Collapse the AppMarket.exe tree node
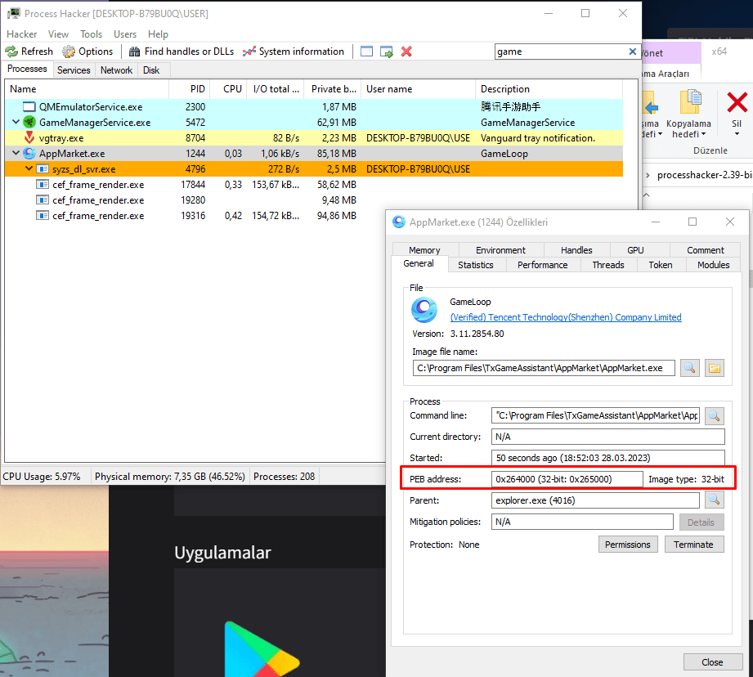Viewport: 753px width, 677px height. click(x=16, y=153)
